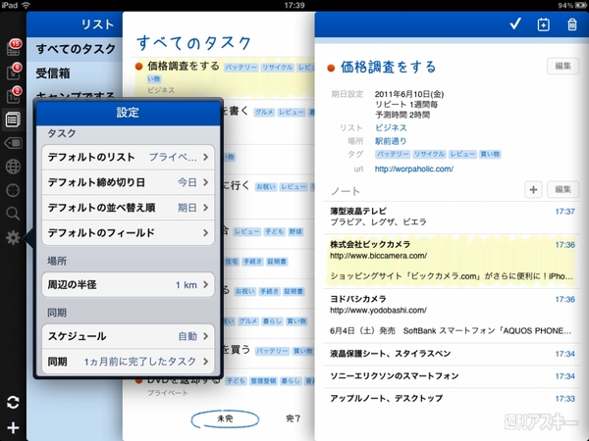Open デフォルトのリスト setting row
Screen dimensions: 589x441
pos(128,157)
